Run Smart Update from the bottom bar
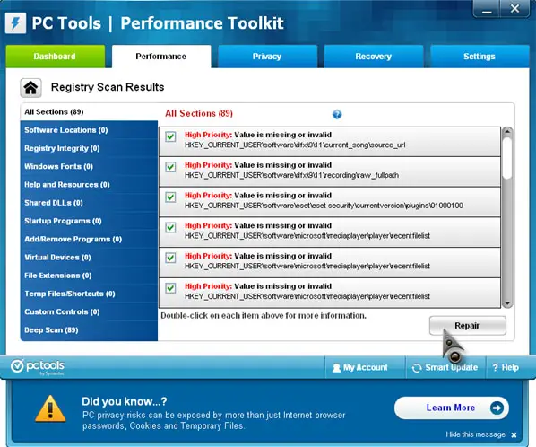 445,368
